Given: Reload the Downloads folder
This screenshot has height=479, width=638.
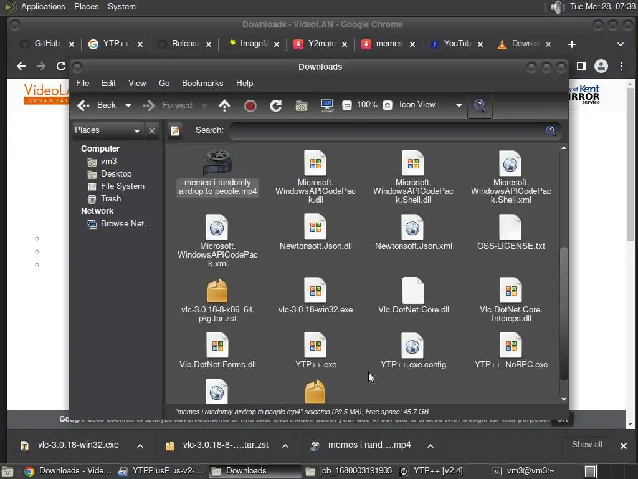Looking at the screenshot, I should (x=276, y=106).
